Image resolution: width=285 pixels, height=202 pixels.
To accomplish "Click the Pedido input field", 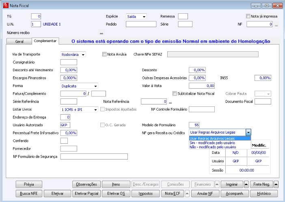I will [141, 24].
